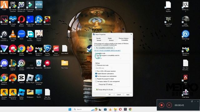
Task: Select the Discord desktop icon
Action: (4, 64)
